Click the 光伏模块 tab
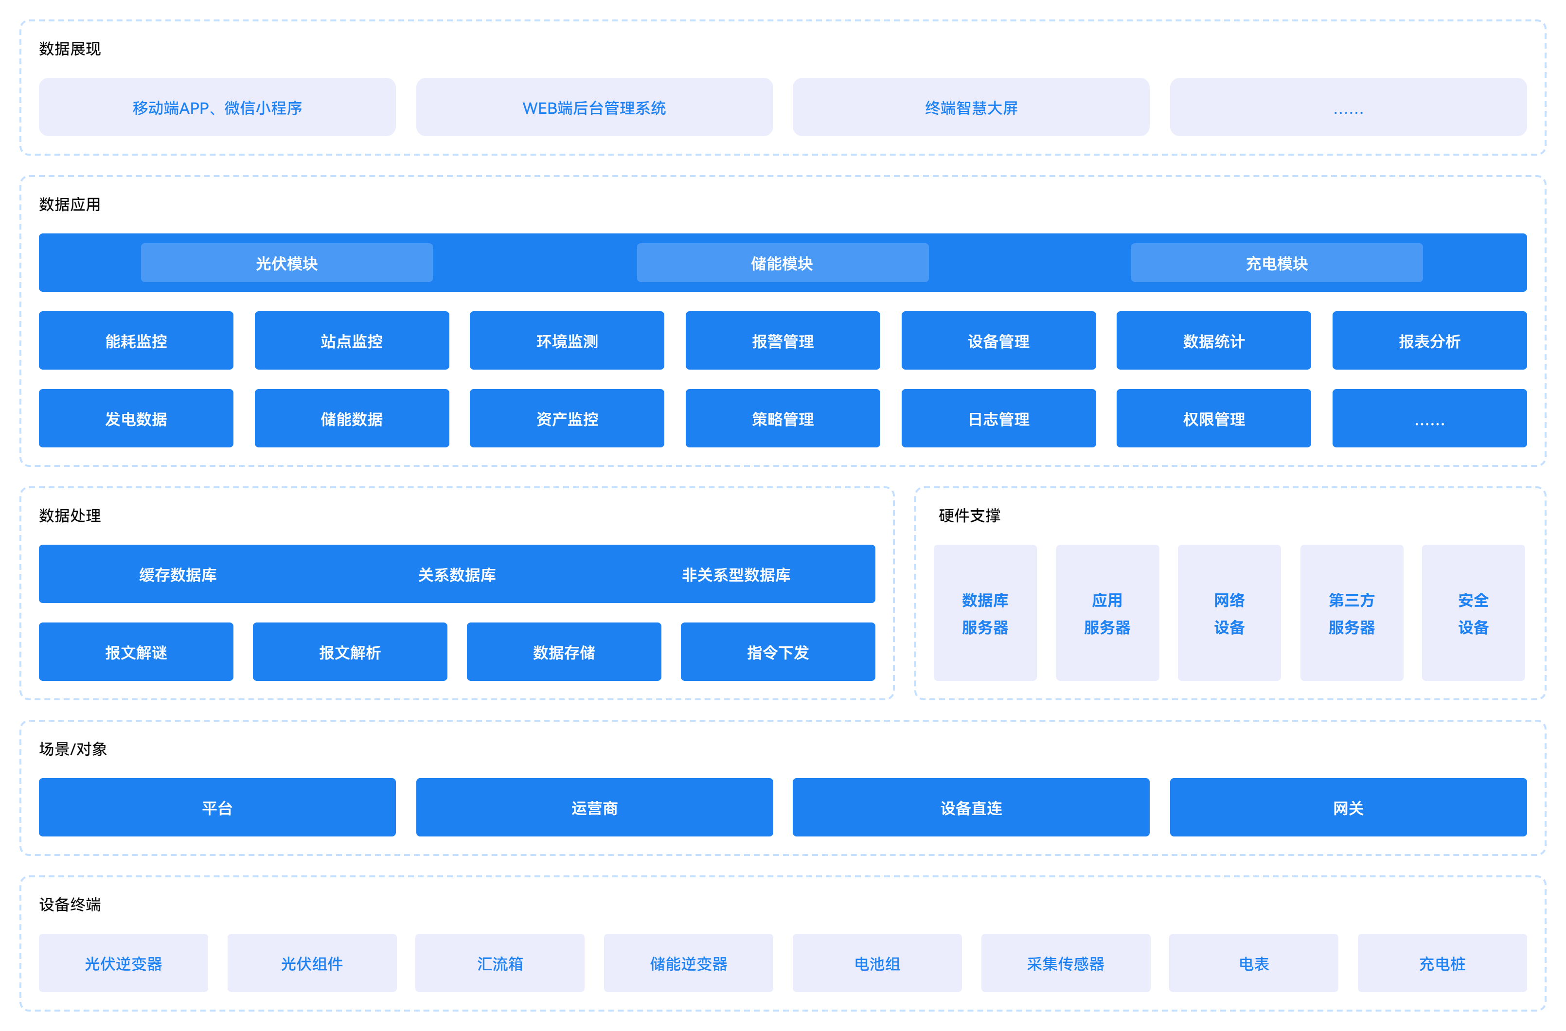 tap(286, 263)
